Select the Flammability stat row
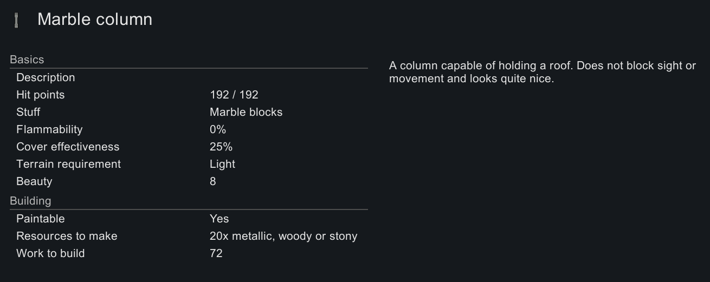The image size is (710, 282). coord(189,129)
